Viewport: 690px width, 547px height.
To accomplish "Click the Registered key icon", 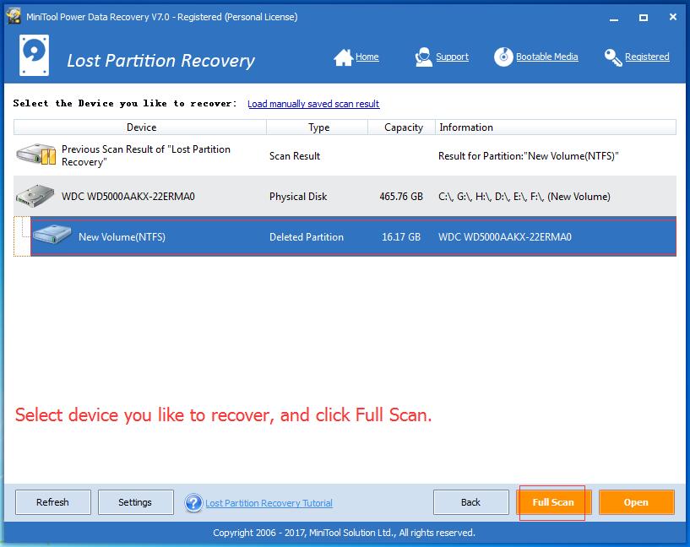I will (612, 56).
